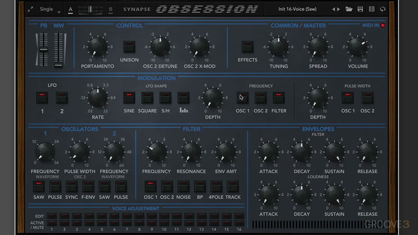Click the PULSE WIDTH knob
This screenshot has width=418, height=235.
tap(80, 152)
